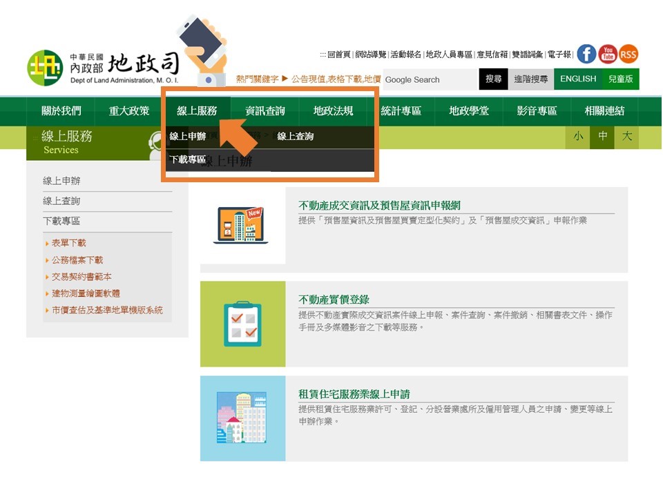Select 線上查詢 in the dropdown submenu

[x=296, y=137]
